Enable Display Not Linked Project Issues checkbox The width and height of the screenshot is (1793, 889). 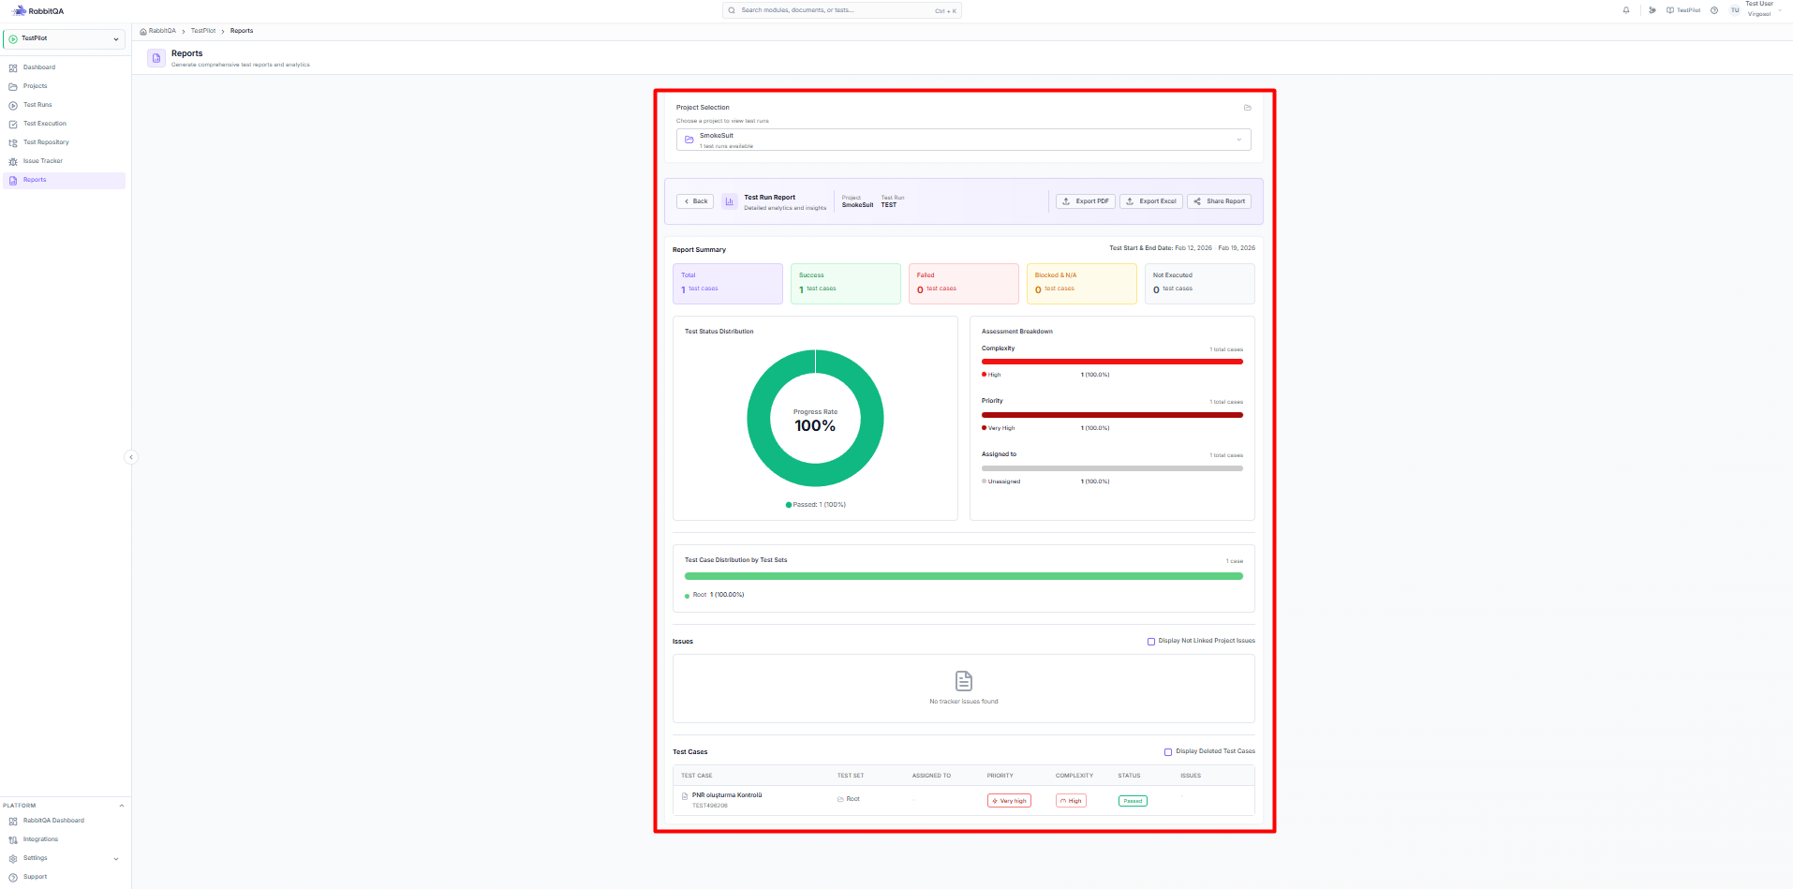(x=1151, y=642)
